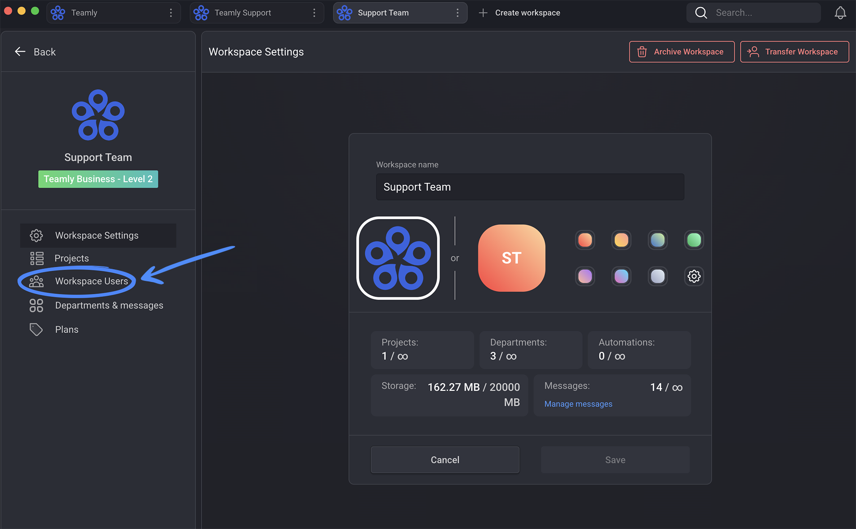Open Departments & messages in the sidebar
Screen dimensions: 856x529
point(109,305)
